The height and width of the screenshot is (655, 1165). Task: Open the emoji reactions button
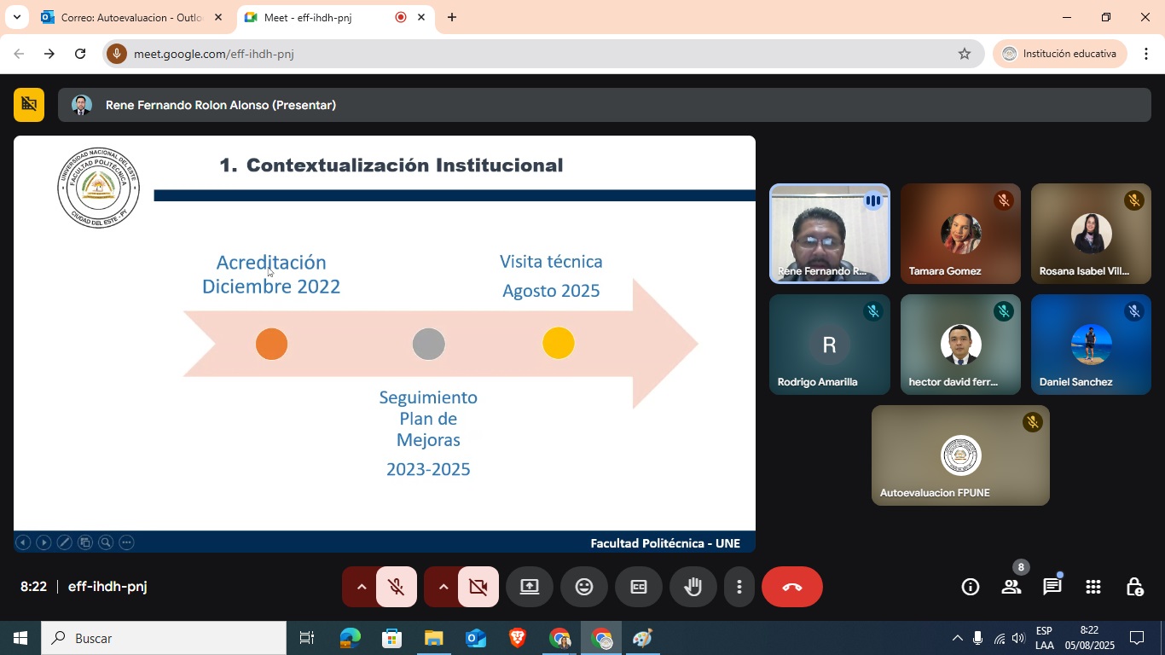point(583,587)
